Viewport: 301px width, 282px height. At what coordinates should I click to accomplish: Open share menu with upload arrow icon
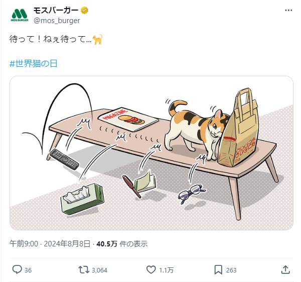pos(285,270)
